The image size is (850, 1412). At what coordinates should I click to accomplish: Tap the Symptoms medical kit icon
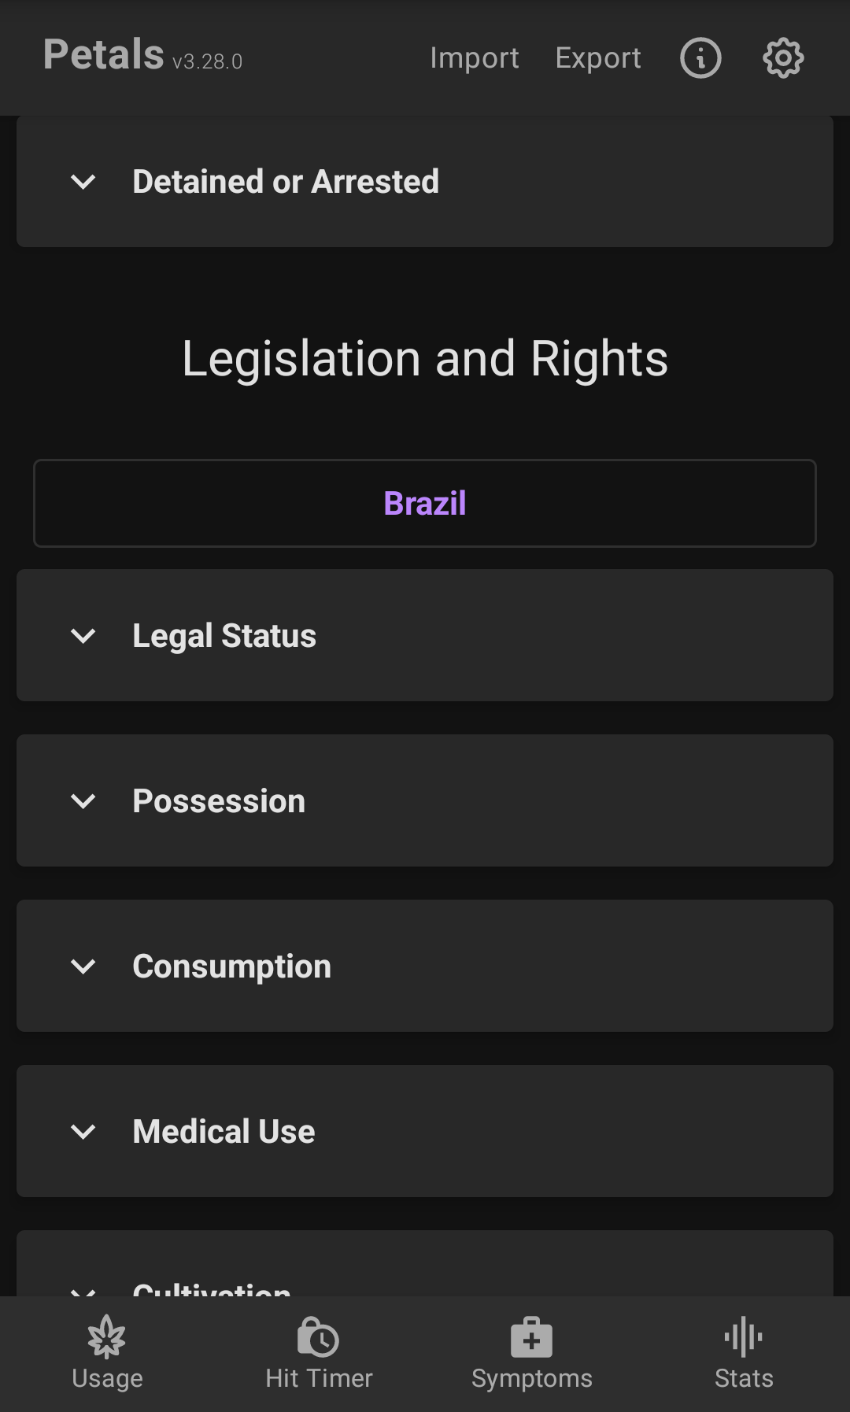point(531,1337)
